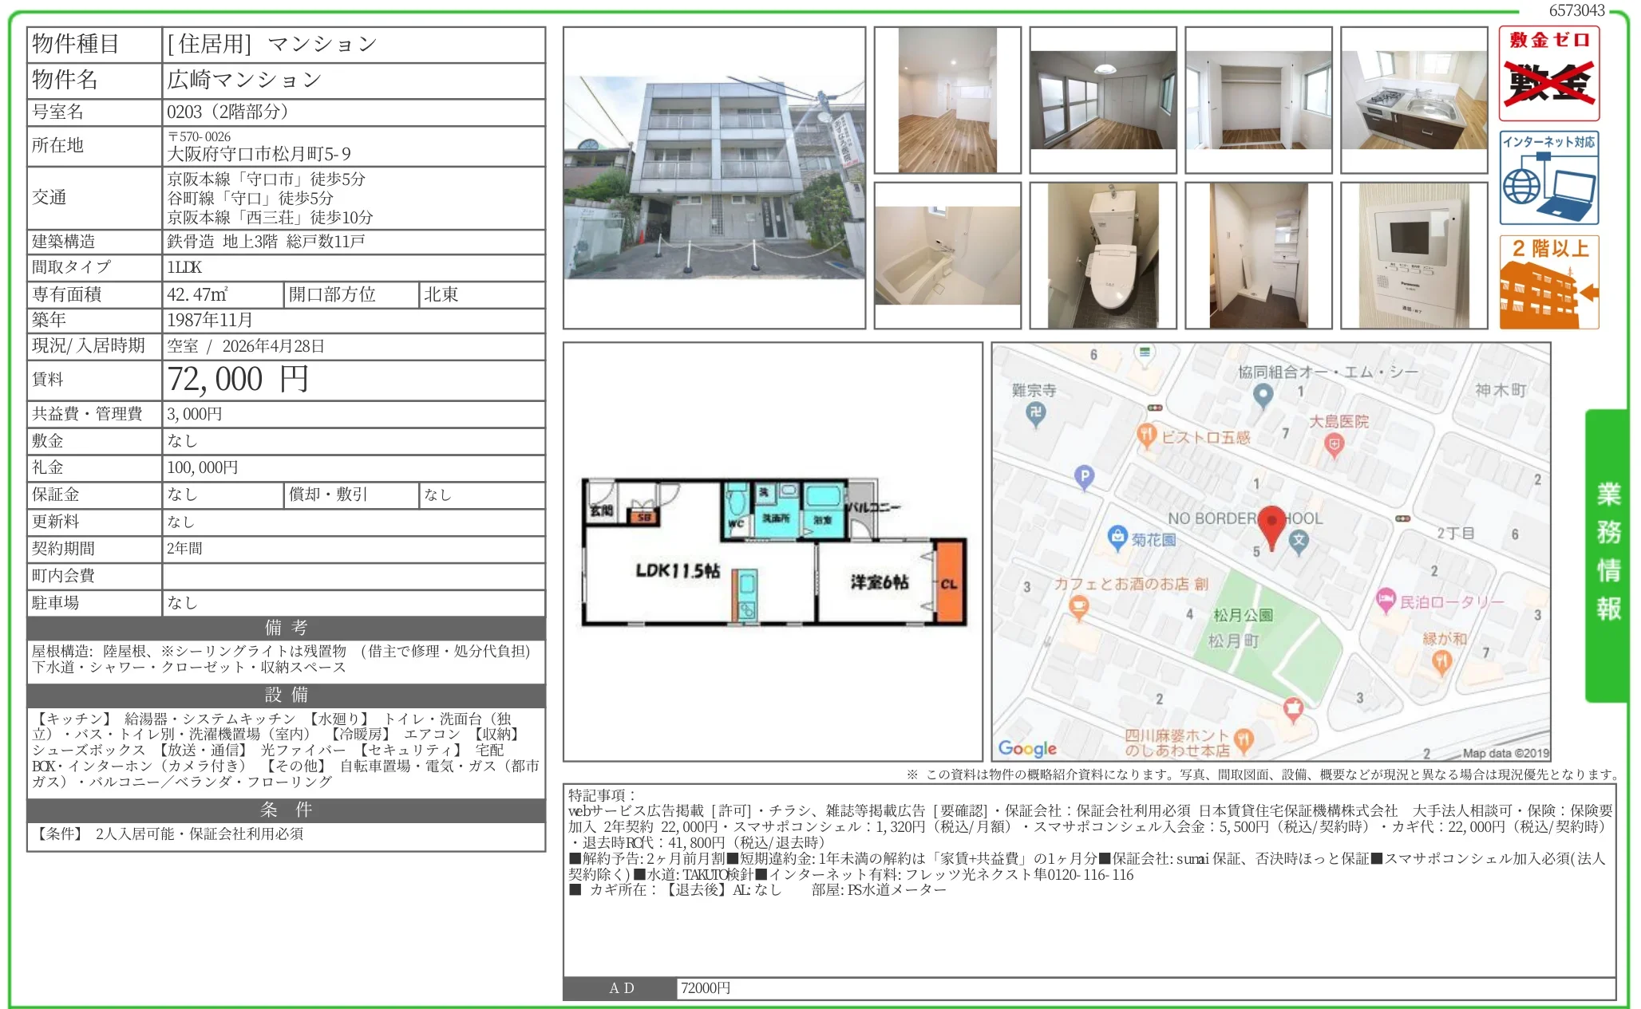1641x1009 pixels.
Task: View the kitchen photo thumbnail
Action: click(x=1414, y=99)
